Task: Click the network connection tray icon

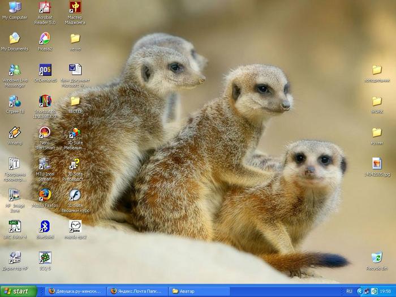Action: point(366,291)
